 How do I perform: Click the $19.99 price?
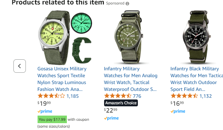click(x=44, y=103)
